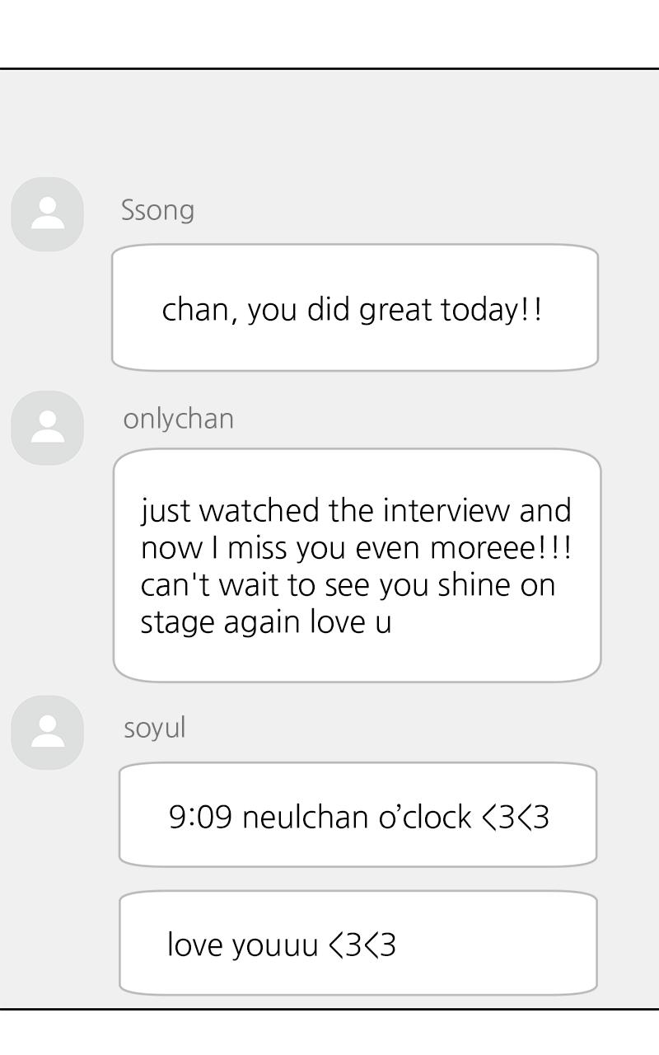The height and width of the screenshot is (1055, 659).
Task: Click Ssong's profile avatar icon
Action: pyautogui.click(x=48, y=213)
